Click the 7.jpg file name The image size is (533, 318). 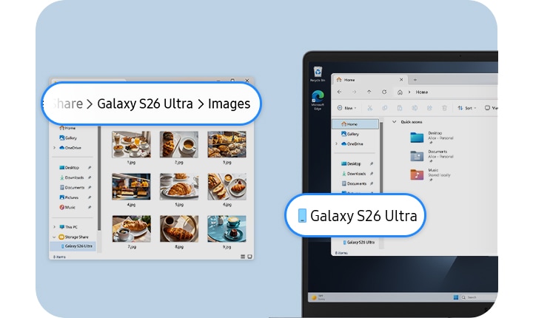pyautogui.click(x=132, y=247)
